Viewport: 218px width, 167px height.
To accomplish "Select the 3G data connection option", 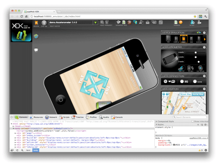I will (184, 81).
